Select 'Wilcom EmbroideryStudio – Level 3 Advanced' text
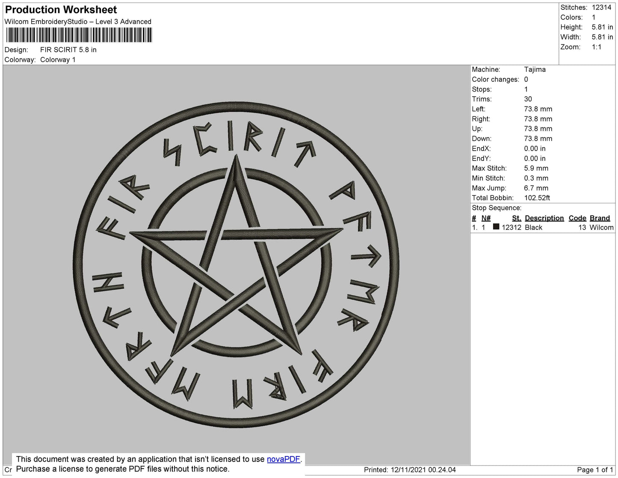 coord(78,21)
